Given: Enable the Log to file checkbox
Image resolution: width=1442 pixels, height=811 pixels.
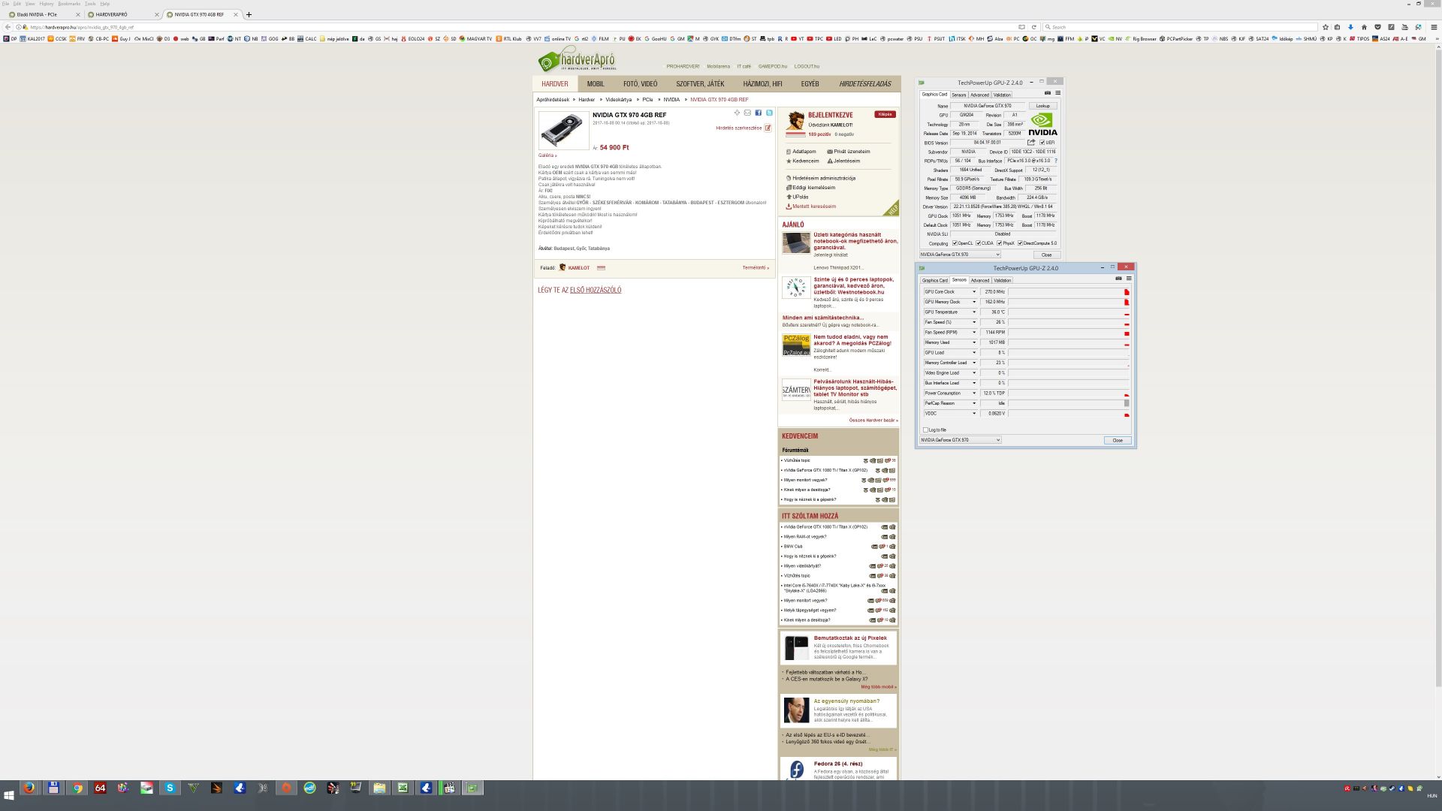Looking at the screenshot, I should (925, 430).
